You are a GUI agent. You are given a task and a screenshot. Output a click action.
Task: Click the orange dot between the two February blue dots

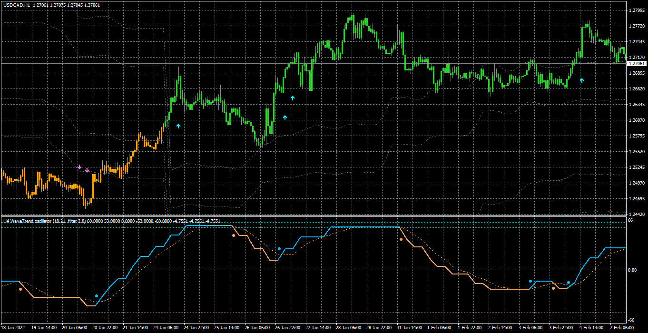pyautogui.click(x=553, y=288)
